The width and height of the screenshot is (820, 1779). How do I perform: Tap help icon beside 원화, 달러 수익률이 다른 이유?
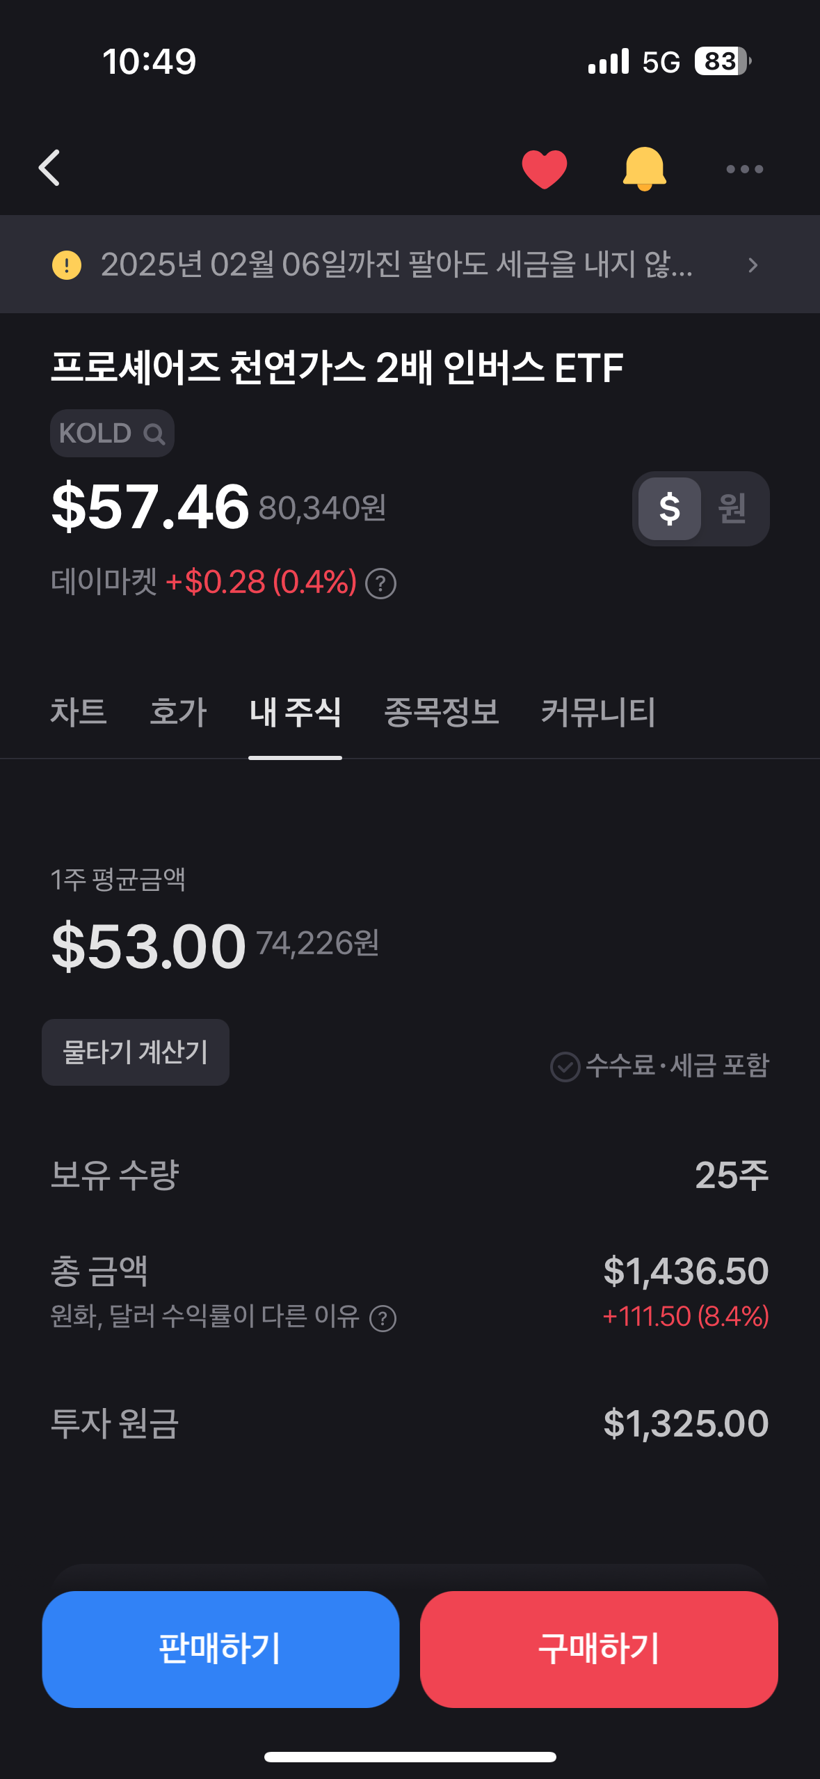coord(383,1318)
